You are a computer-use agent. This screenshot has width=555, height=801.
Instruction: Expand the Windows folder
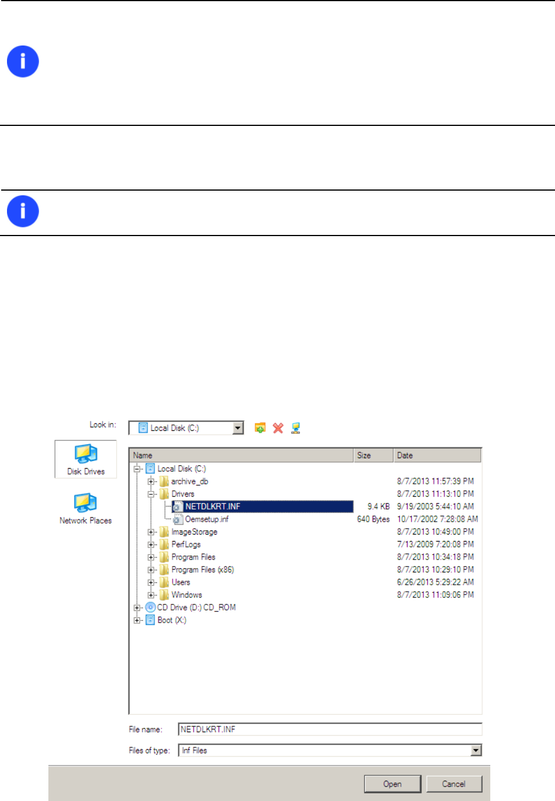(151, 595)
